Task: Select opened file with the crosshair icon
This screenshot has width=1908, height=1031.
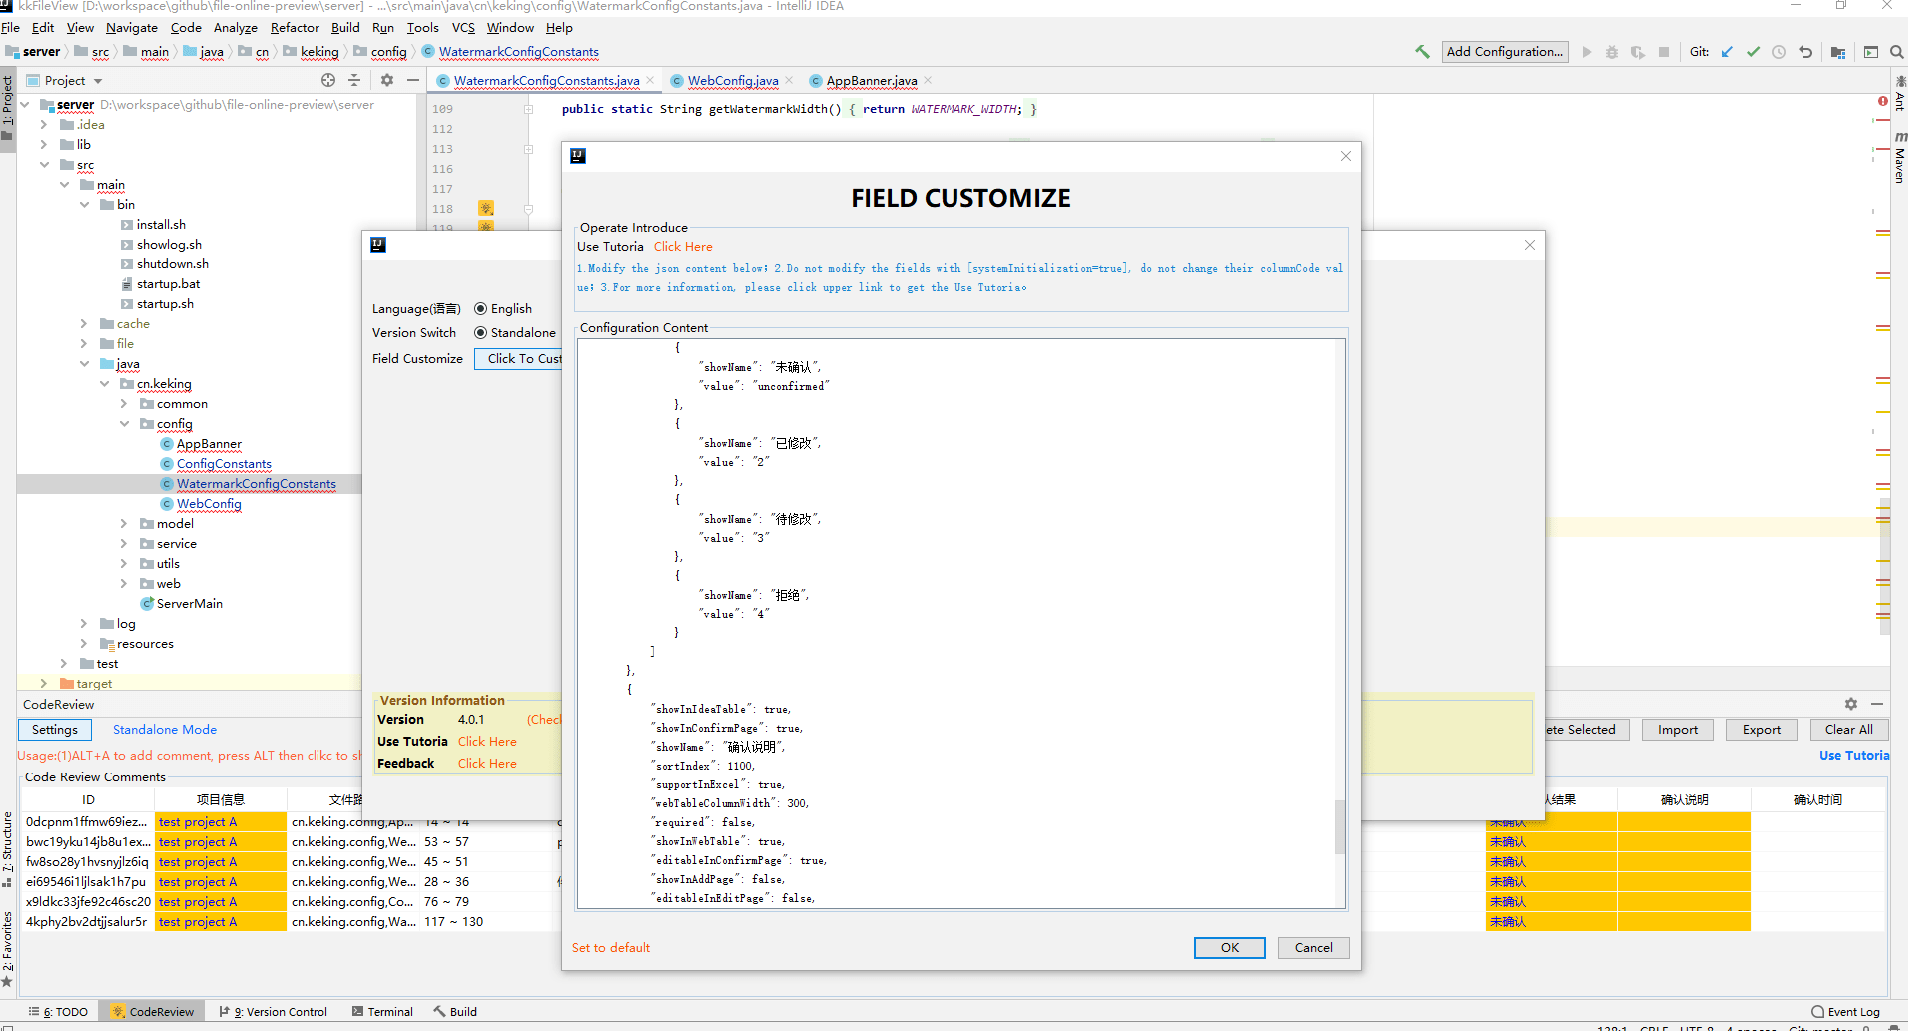Action: click(x=327, y=80)
